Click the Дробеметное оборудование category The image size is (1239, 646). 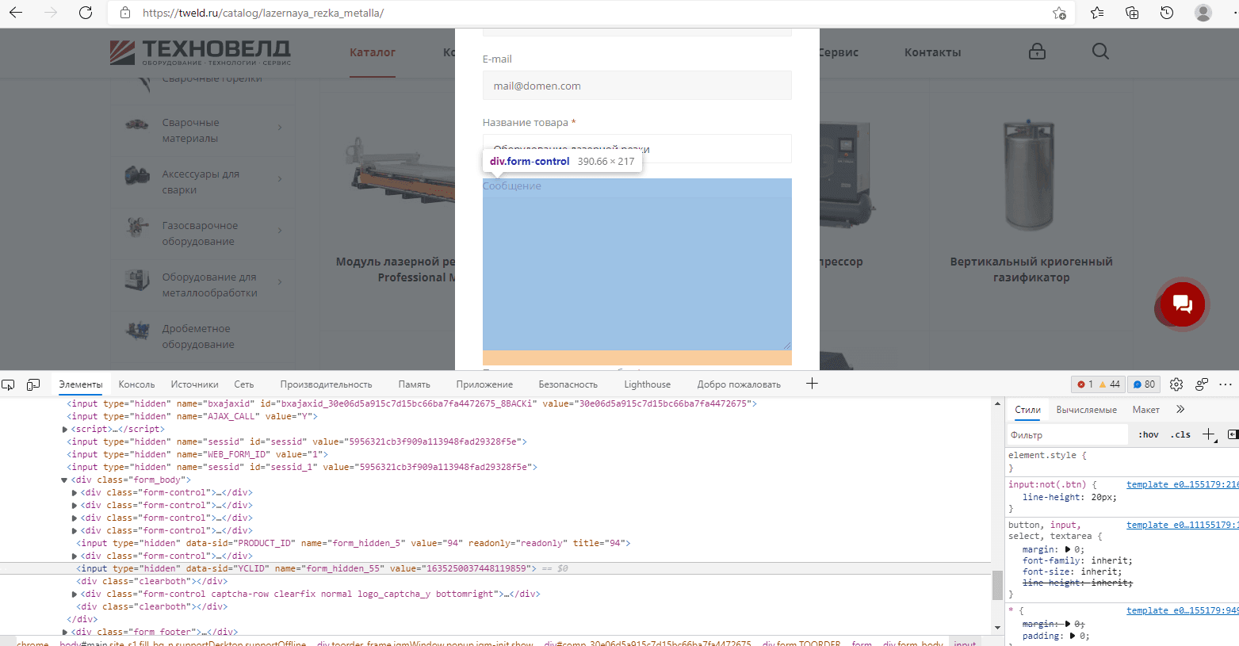[x=198, y=337]
